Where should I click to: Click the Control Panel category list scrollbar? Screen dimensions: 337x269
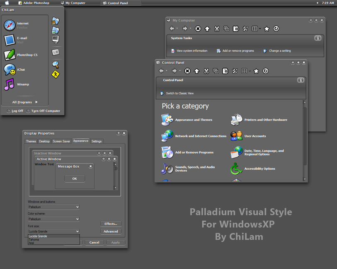(305, 136)
